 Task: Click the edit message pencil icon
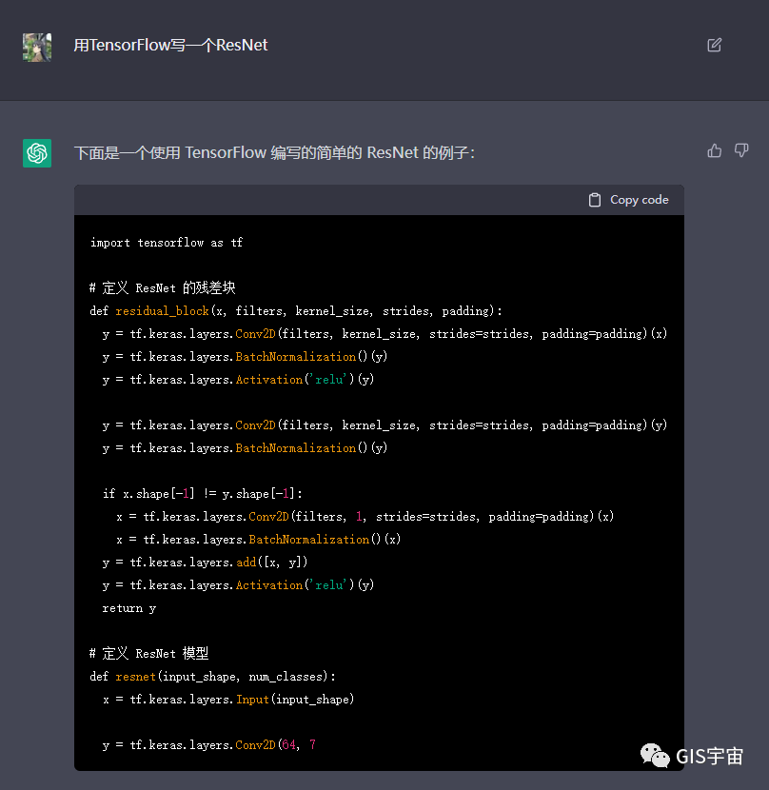coord(714,45)
